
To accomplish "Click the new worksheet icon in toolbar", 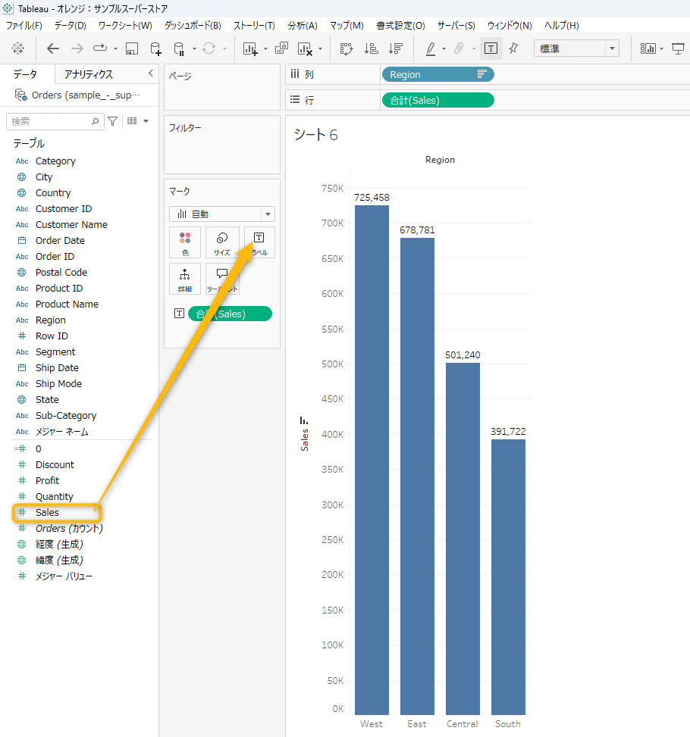I will [x=250, y=48].
